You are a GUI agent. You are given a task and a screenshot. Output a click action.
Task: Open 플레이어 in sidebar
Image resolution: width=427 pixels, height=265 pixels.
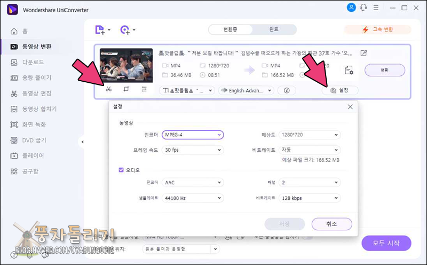coord(33,155)
